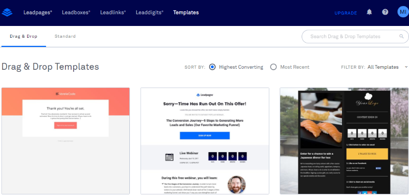Click the Facebook Like badge in sushi template
Viewport: 409px width, 195px height.
pos(378,168)
